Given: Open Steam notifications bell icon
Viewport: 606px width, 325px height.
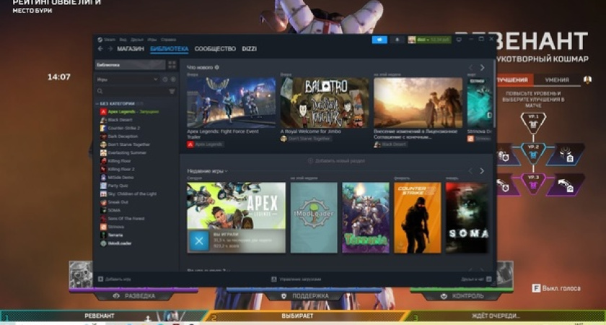Looking at the screenshot, I should (x=397, y=40).
